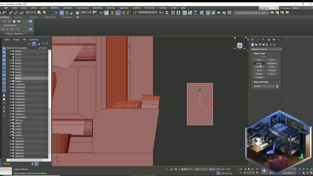Click the Scene Explorer vertical scrollbar
The image size is (313, 176).
[50, 104]
